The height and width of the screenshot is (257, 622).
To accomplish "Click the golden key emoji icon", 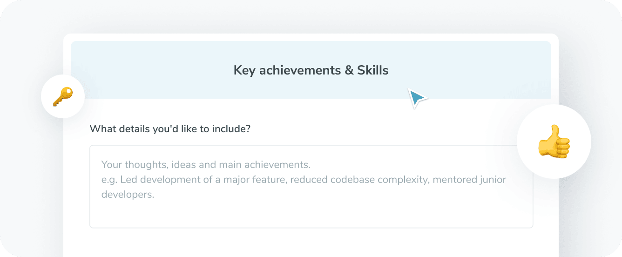I will pyautogui.click(x=63, y=97).
